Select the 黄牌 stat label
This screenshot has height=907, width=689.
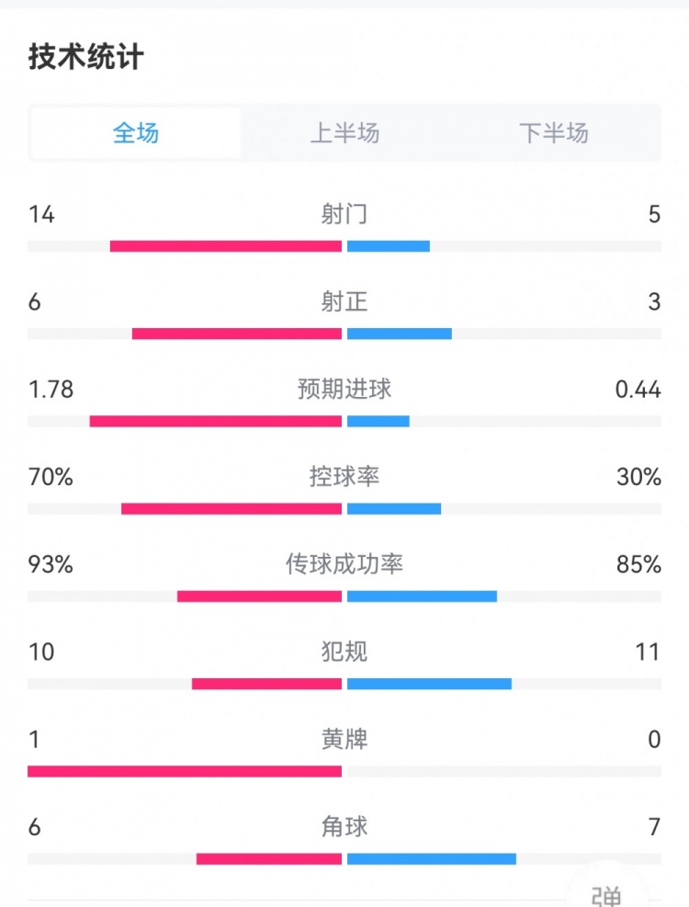(x=344, y=740)
